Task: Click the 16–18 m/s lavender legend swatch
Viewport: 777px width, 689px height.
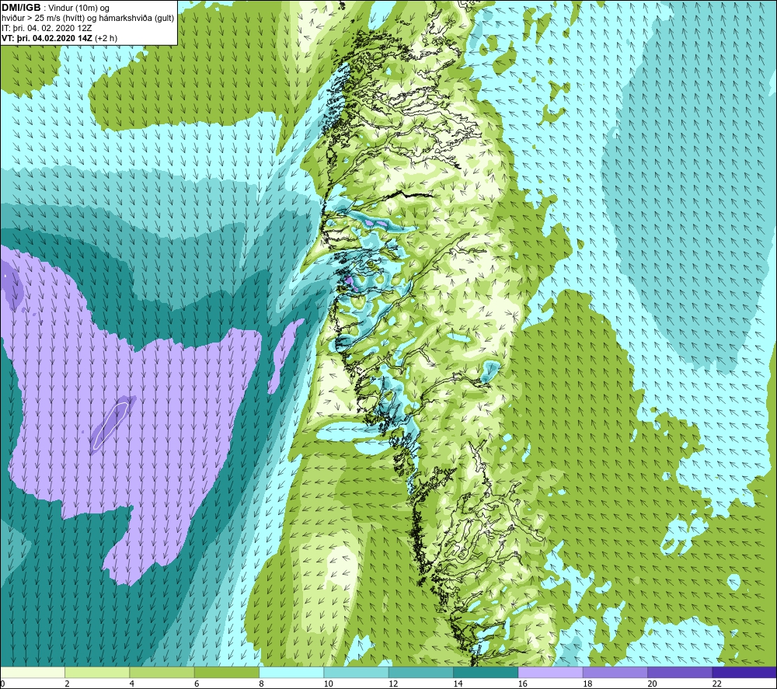Action: click(x=551, y=672)
